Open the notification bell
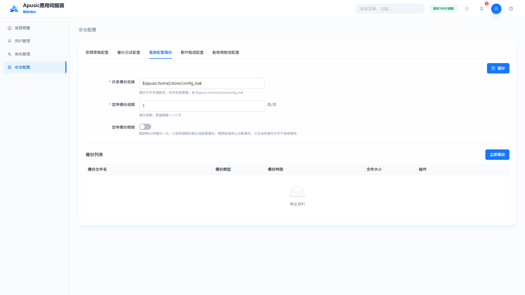Viewport: 525px width, 295px height. [482, 9]
